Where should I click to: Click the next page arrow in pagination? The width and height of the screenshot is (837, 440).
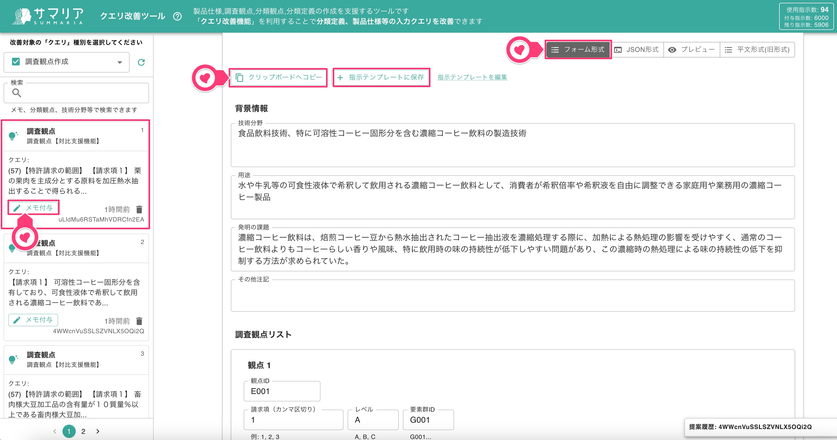(98, 431)
